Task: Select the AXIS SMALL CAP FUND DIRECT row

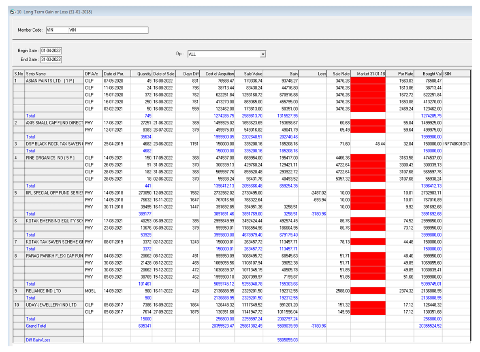Action: [x=242, y=123]
